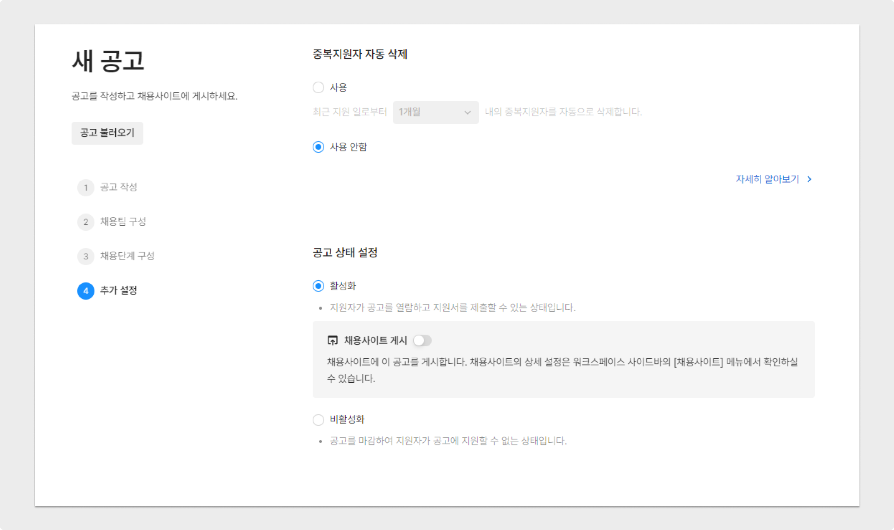Viewport: 894px width, 530px height.
Task: Click the step 1 circle icon
Action: [x=86, y=187]
